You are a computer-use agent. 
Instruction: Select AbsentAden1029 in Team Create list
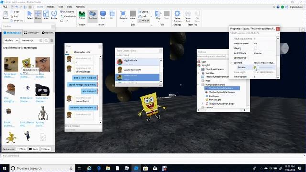[137, 70]
